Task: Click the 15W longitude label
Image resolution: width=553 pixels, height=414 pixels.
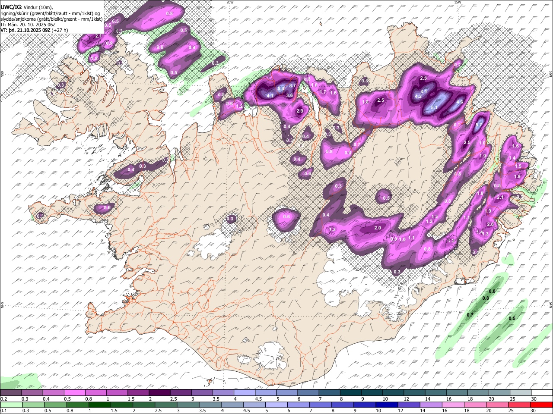Action: (x=458, y=2)
